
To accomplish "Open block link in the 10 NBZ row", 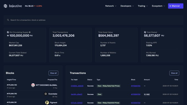I will tap(136, 94).
